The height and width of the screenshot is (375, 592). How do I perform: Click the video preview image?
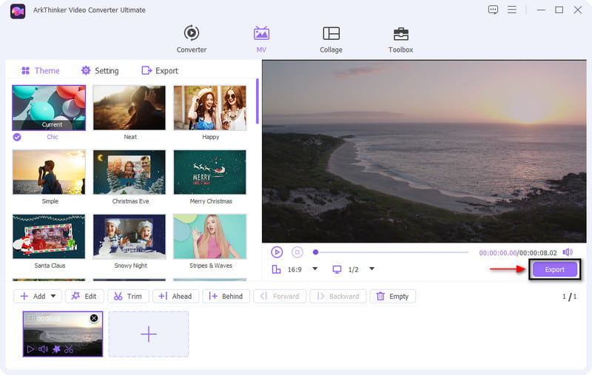point(424,151)
